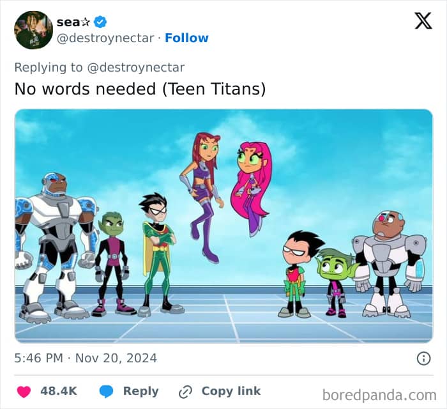The image size is (447, 409).
Task: Like the tweet with heart icon
Action: click(24, 391)
